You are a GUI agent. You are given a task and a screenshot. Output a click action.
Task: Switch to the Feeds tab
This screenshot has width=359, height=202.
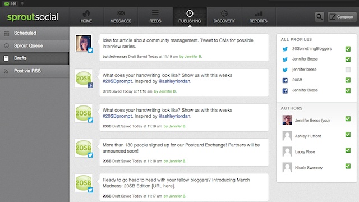155,17
